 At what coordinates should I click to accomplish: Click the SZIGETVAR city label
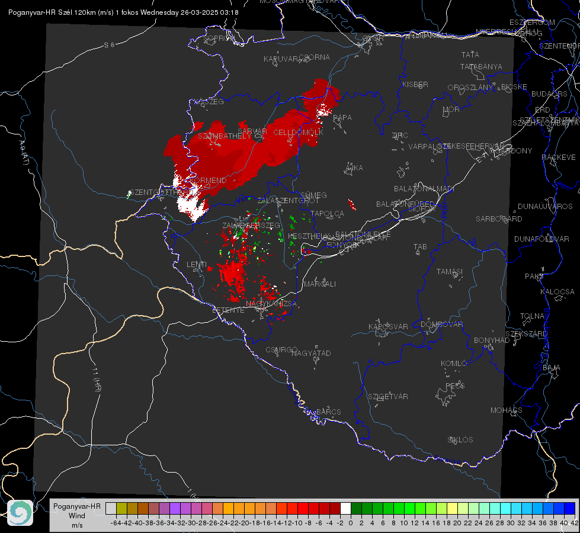(388, 397)
